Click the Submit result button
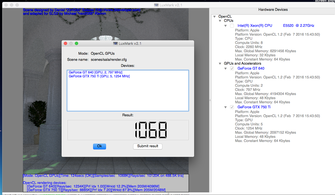Screen dimensions: 335x195 [x=148, y=146]
